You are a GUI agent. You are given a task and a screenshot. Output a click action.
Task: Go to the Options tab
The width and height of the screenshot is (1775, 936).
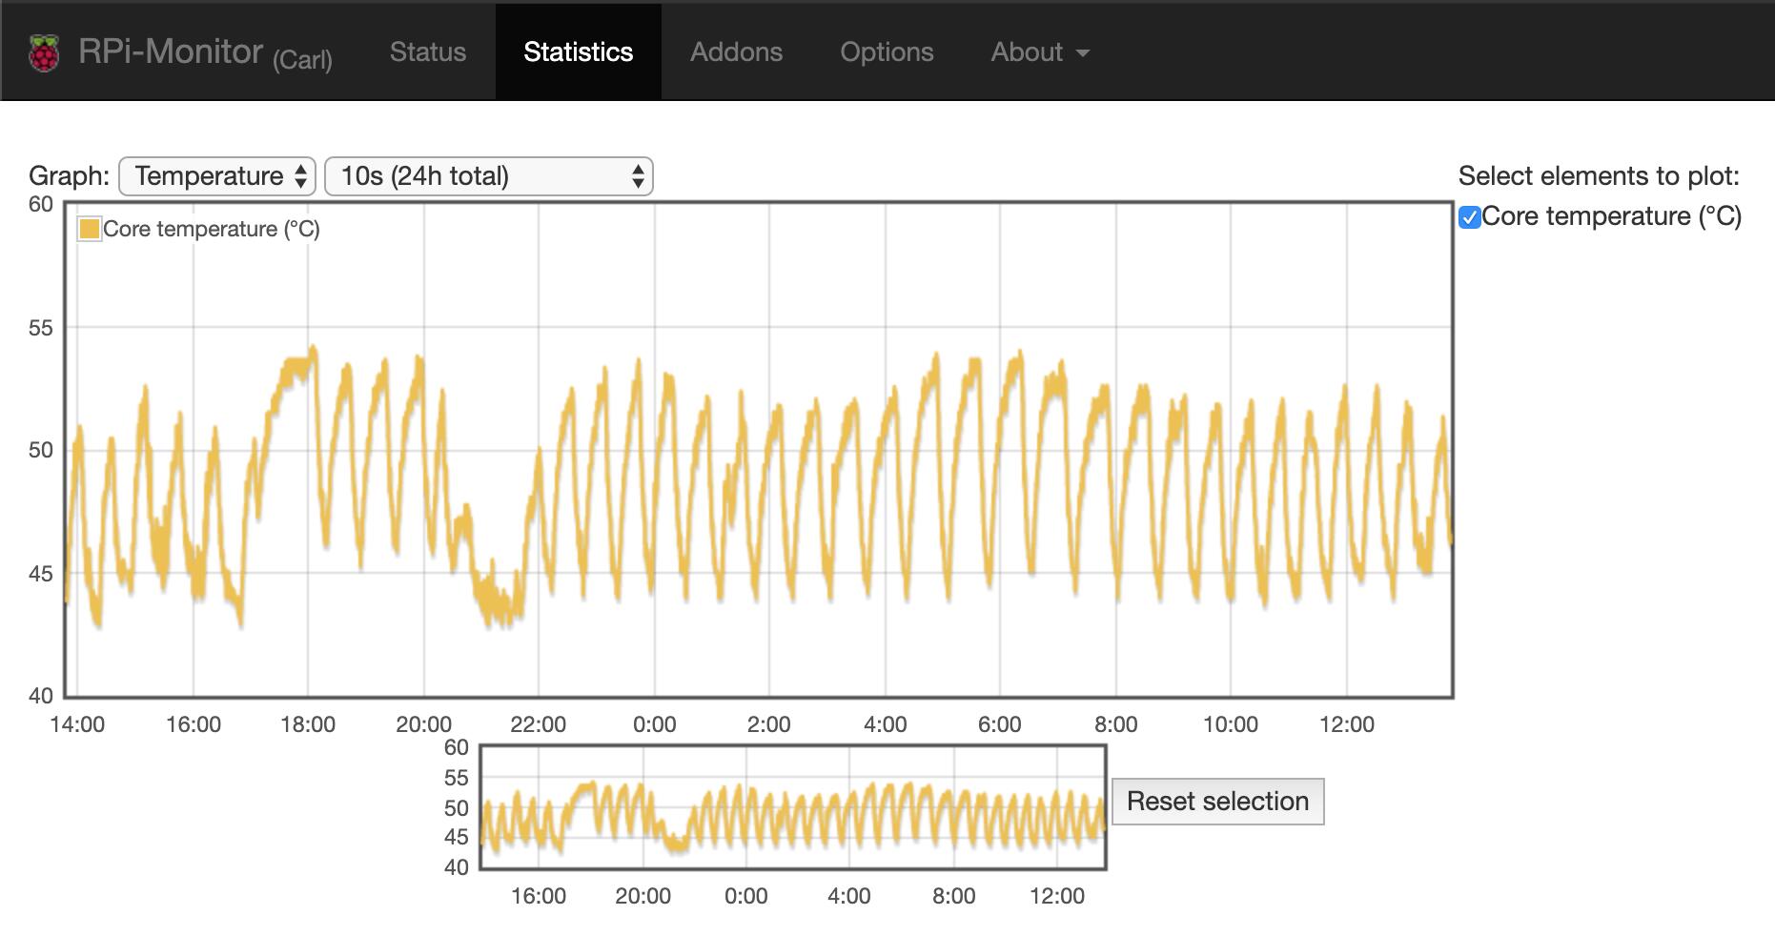[887, 51]
